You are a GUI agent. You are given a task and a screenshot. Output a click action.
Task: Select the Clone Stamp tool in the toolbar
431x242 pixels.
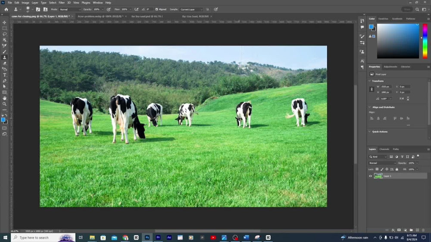click(4, 57)
